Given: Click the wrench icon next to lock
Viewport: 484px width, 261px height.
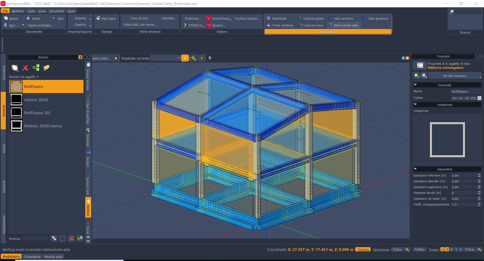Looking at the screenshot, I should point(193,58).
